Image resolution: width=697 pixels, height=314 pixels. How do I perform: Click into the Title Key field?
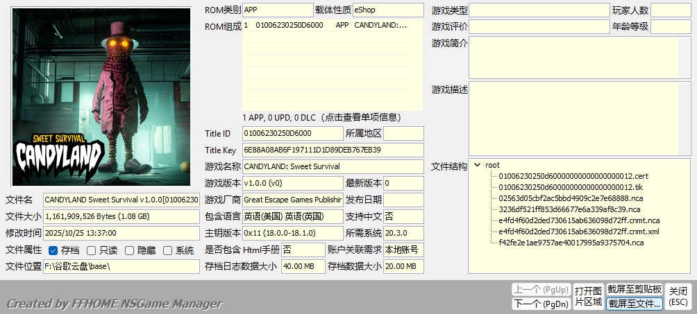333,150
